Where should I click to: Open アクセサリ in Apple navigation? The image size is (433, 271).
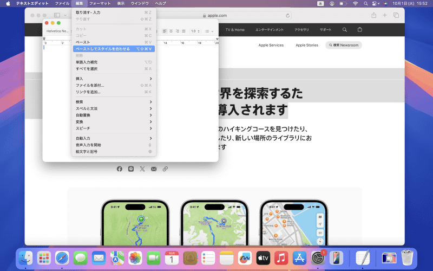pos(301,30)
